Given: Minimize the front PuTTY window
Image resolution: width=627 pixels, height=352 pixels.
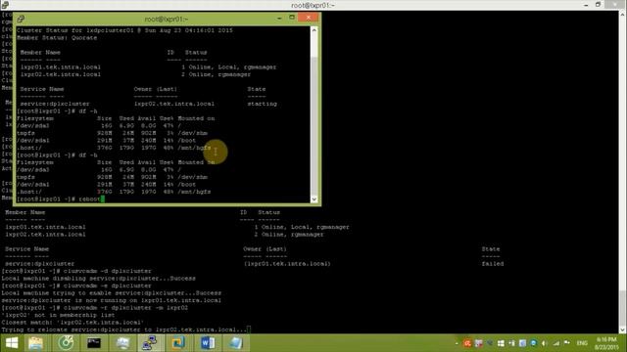Looking at the screenshot, I should coord(279,18).
